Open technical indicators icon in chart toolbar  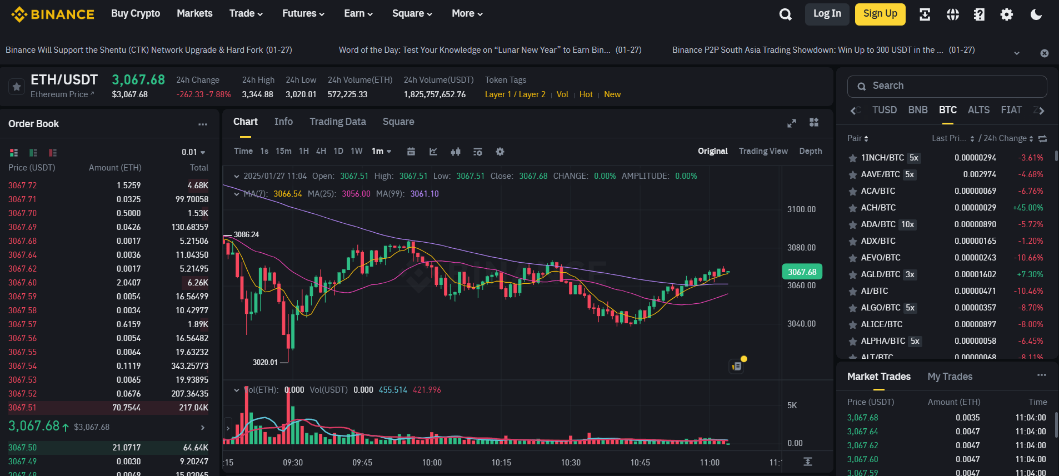pyautogui.click(x=478, y=152)
